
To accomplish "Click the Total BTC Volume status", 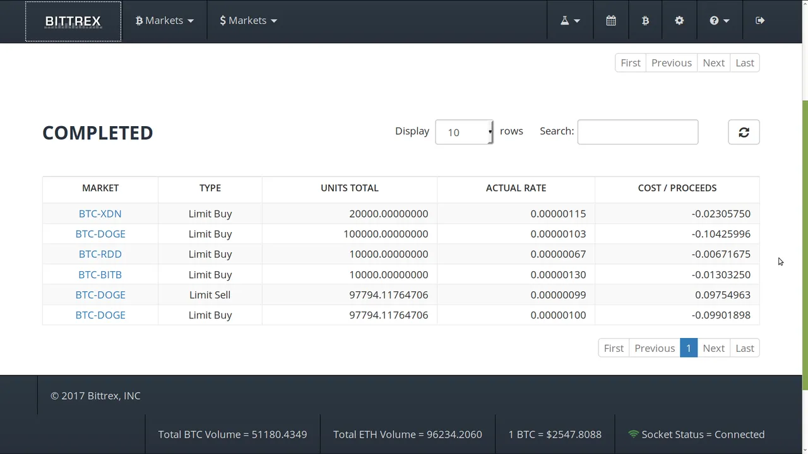I will pos(232,434).
